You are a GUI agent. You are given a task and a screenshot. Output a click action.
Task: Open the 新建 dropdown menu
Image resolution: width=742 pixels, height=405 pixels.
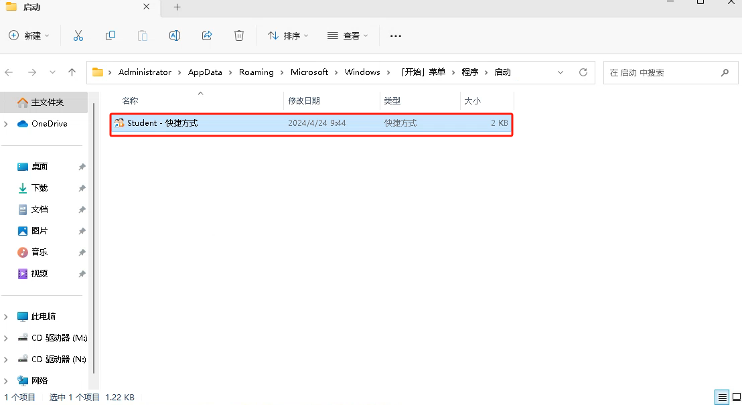(x=29, y=35)
